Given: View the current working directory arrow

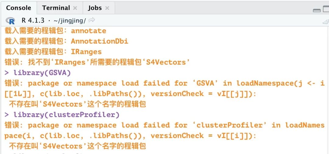Looking at the screenshot, I should coord(91,20).
